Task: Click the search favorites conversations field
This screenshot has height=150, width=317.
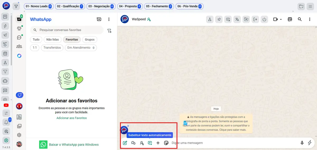Action: (67, 30)
